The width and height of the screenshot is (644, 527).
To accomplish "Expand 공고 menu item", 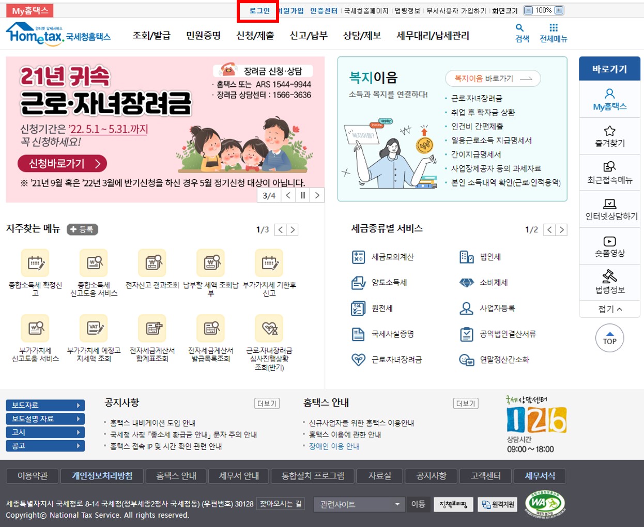I will click(x=45, y=445).
